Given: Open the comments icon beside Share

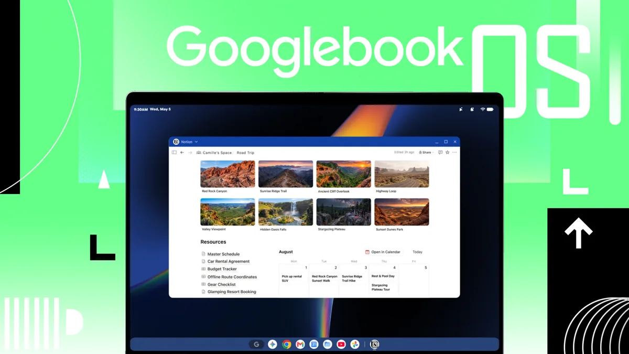Looking at the screenshot, I should [x=440, y=153].
